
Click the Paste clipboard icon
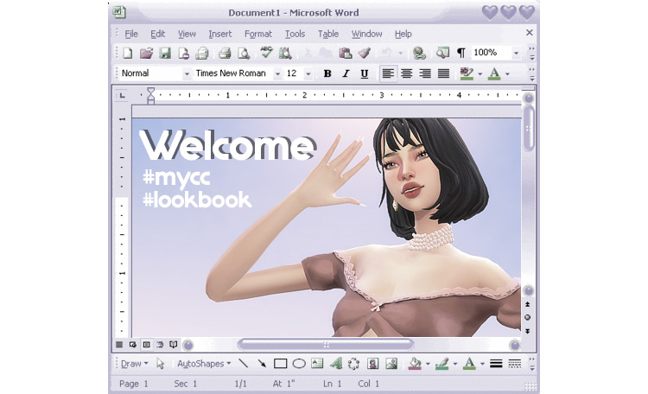345,53
